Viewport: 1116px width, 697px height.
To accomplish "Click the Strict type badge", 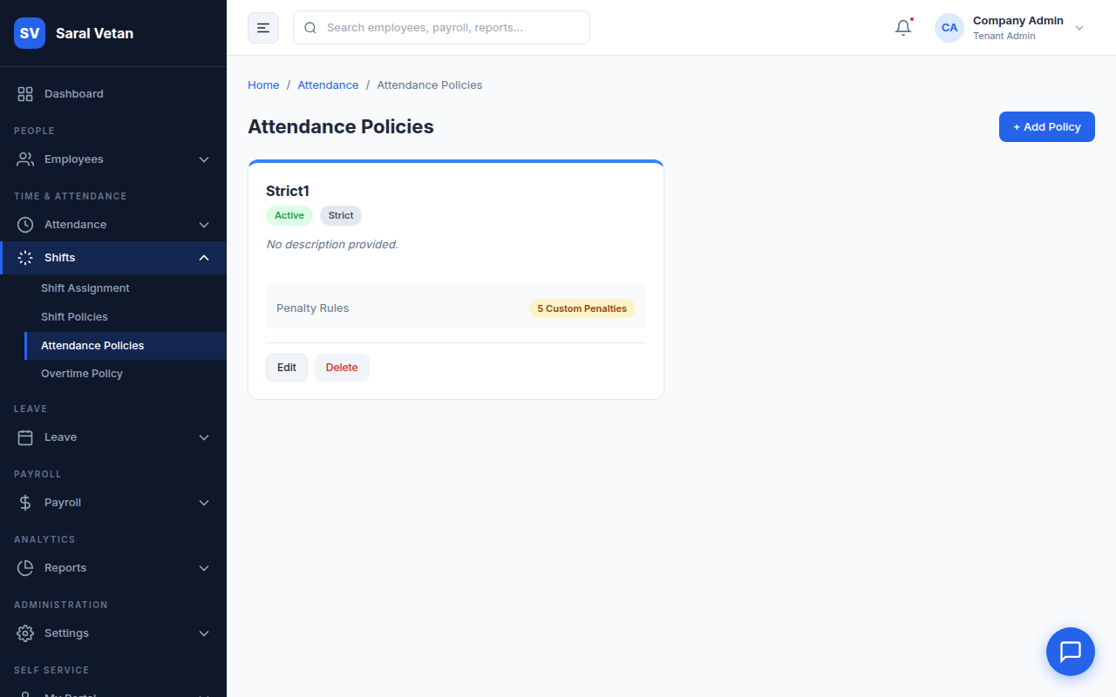I will pyautogui.click(x=341, y=216).
